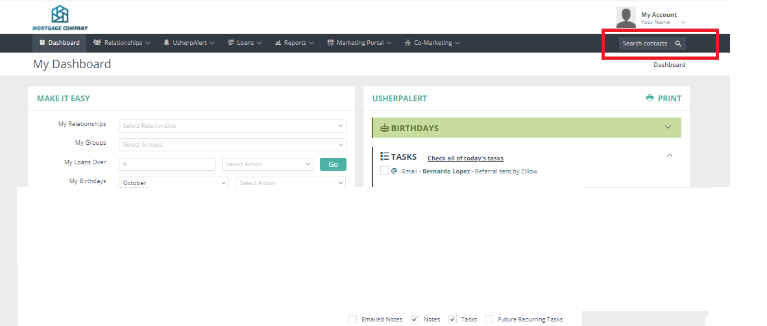Open Check all of today's tasks link
The image size is (767, 326).
pyautogui.click(x=465, y=158)
